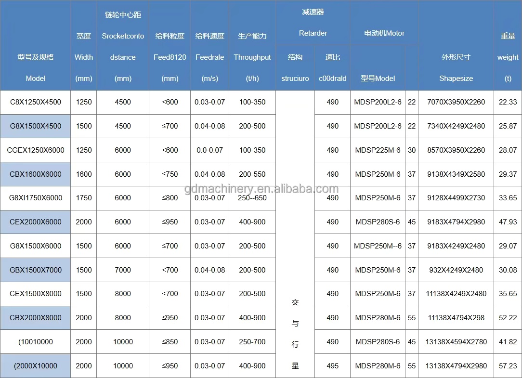Select the weight value 57.23
Viewport: 522px width, 378px height.
coord(508,366)
